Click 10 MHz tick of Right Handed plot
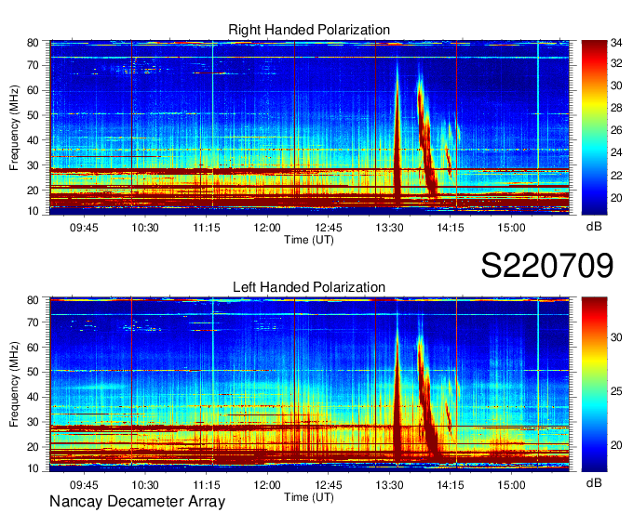Image resolution: width=633 pixels, height=513 pixels. [x=33, y=211]
